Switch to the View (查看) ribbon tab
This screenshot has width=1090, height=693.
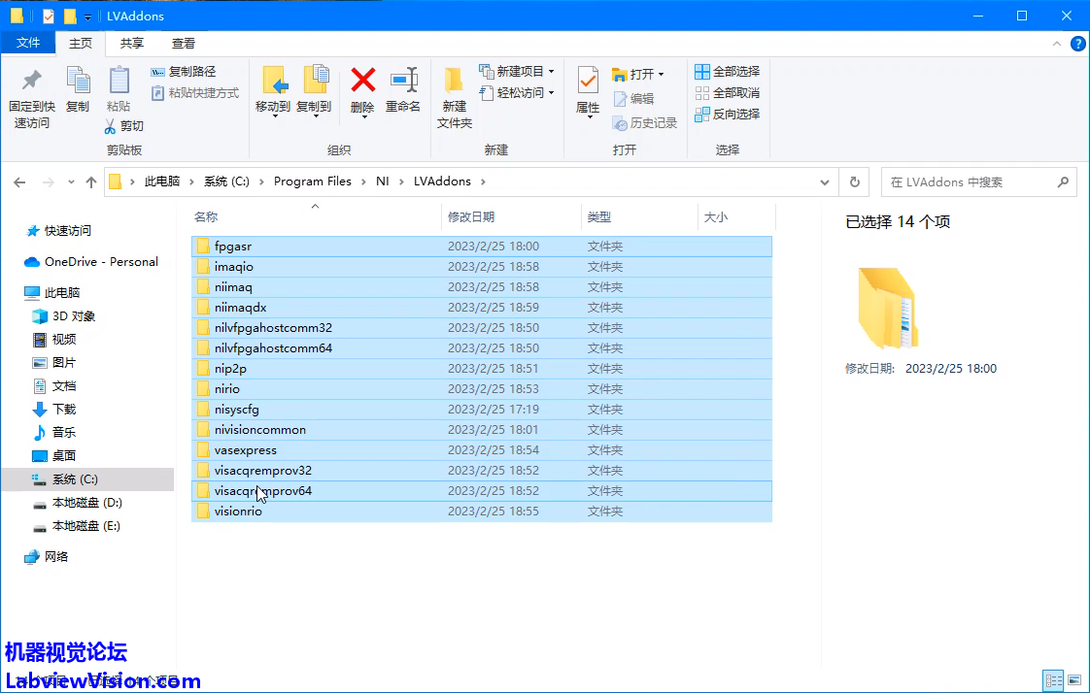[x=184, y=44]
